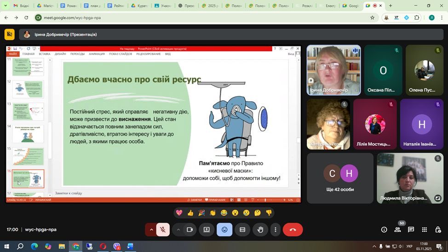Open the 'Ще 42 особи' tile

pos(340,178)
